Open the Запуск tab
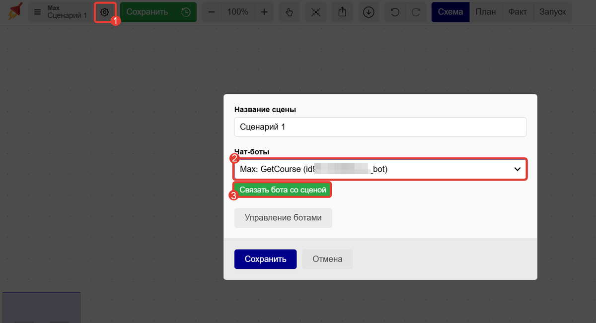The image size is (596, 323). (x=552, y=11)
